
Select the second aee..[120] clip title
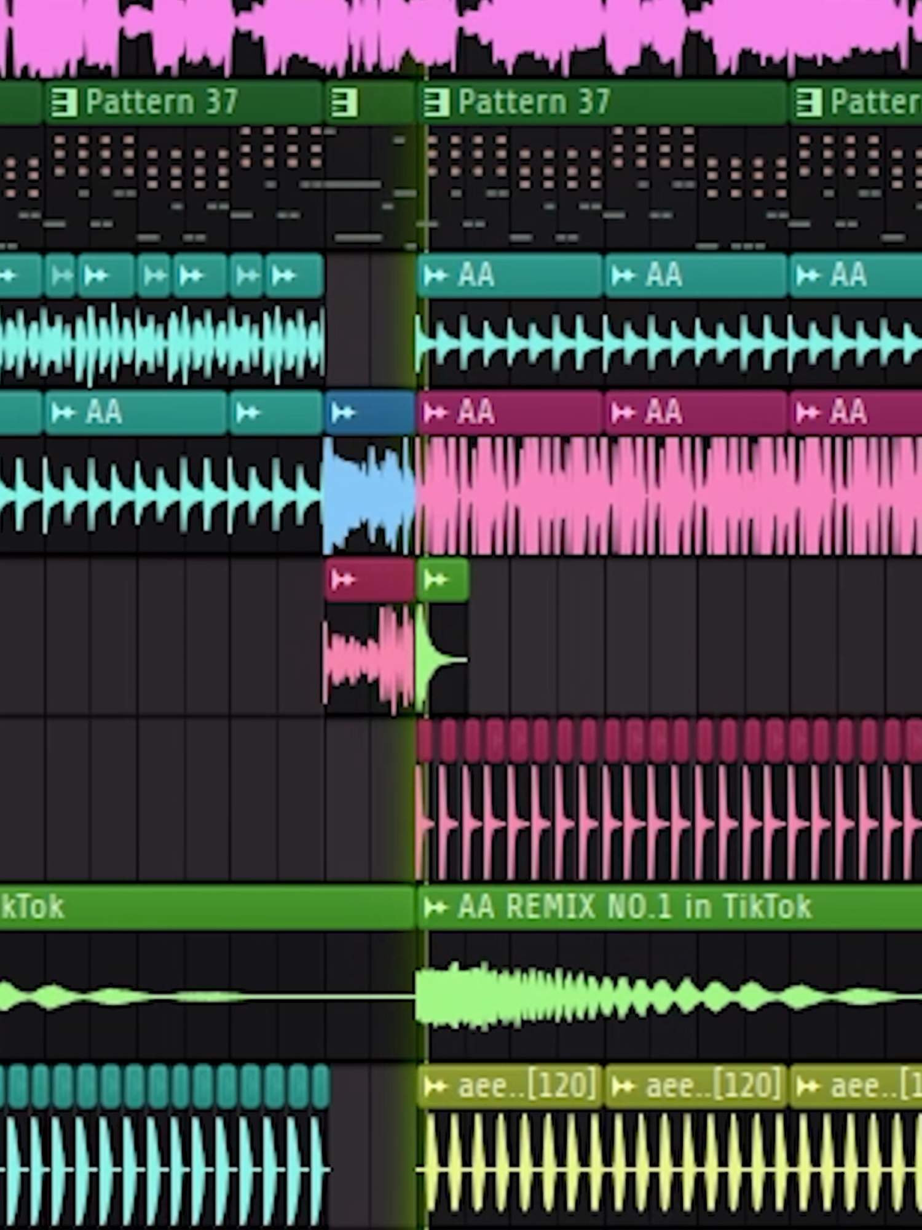click(714, 1087)
